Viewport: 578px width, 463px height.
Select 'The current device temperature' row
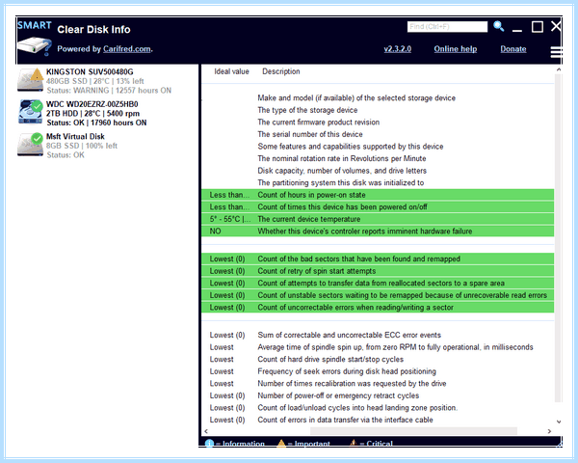coord(378,219)
